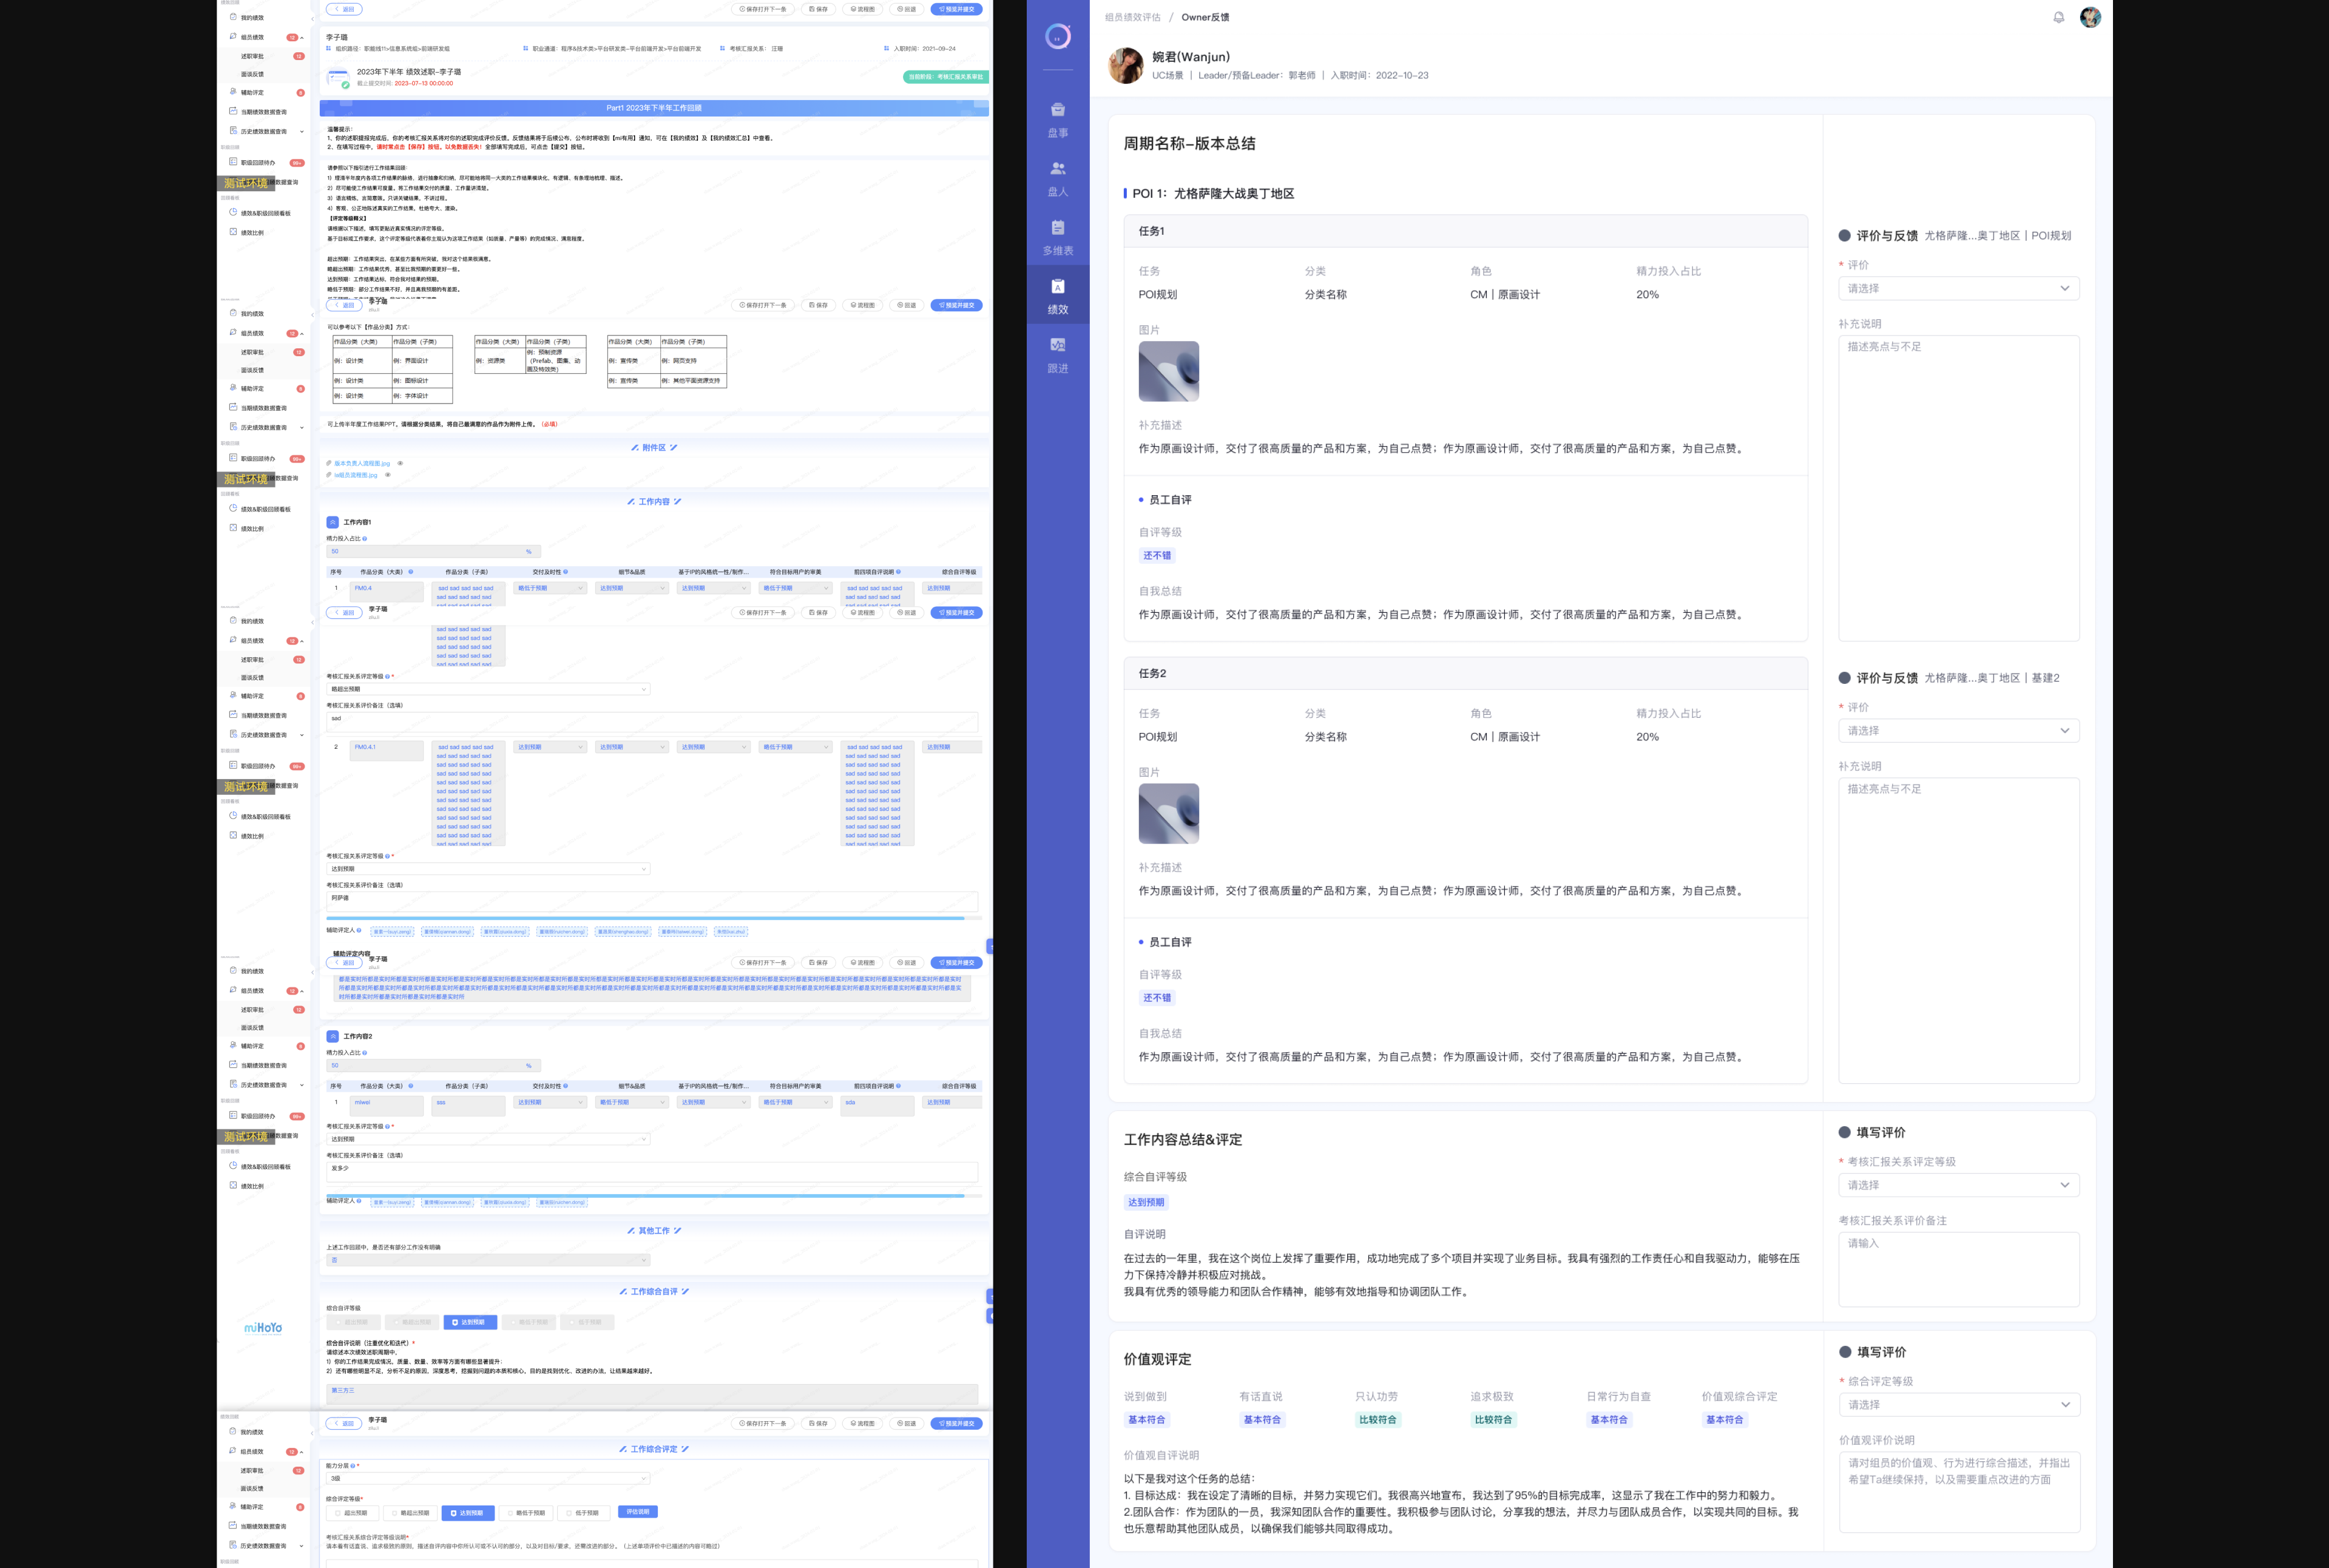The image size is (2329, 1568).
Task: Open 跟进 in the purple sidebar
Action: coord(1057,355)
